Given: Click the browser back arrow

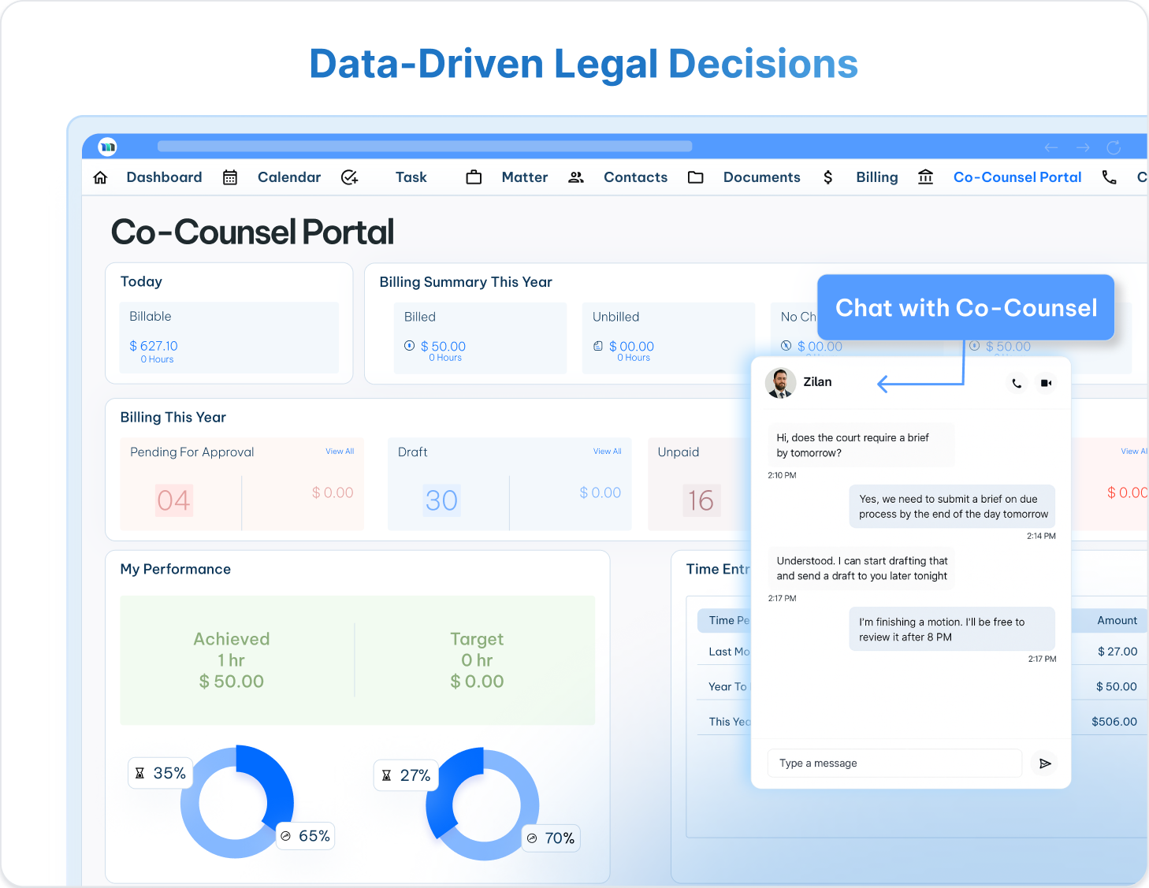Looking at the screenshot, I should coord(1051,147).
